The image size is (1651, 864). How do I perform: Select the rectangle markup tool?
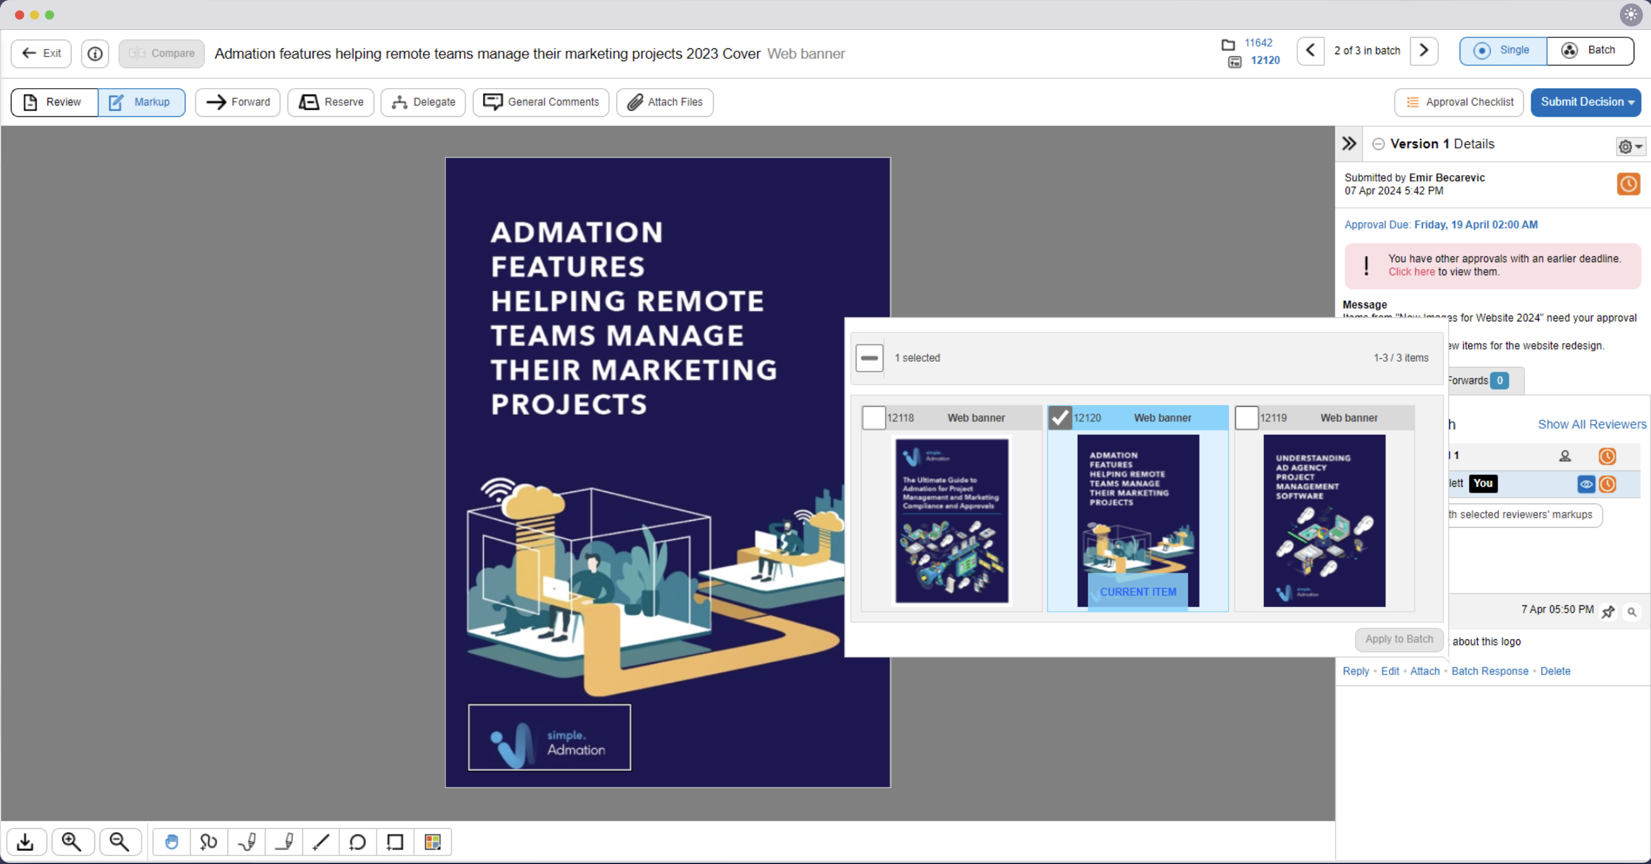coord(395,842)
